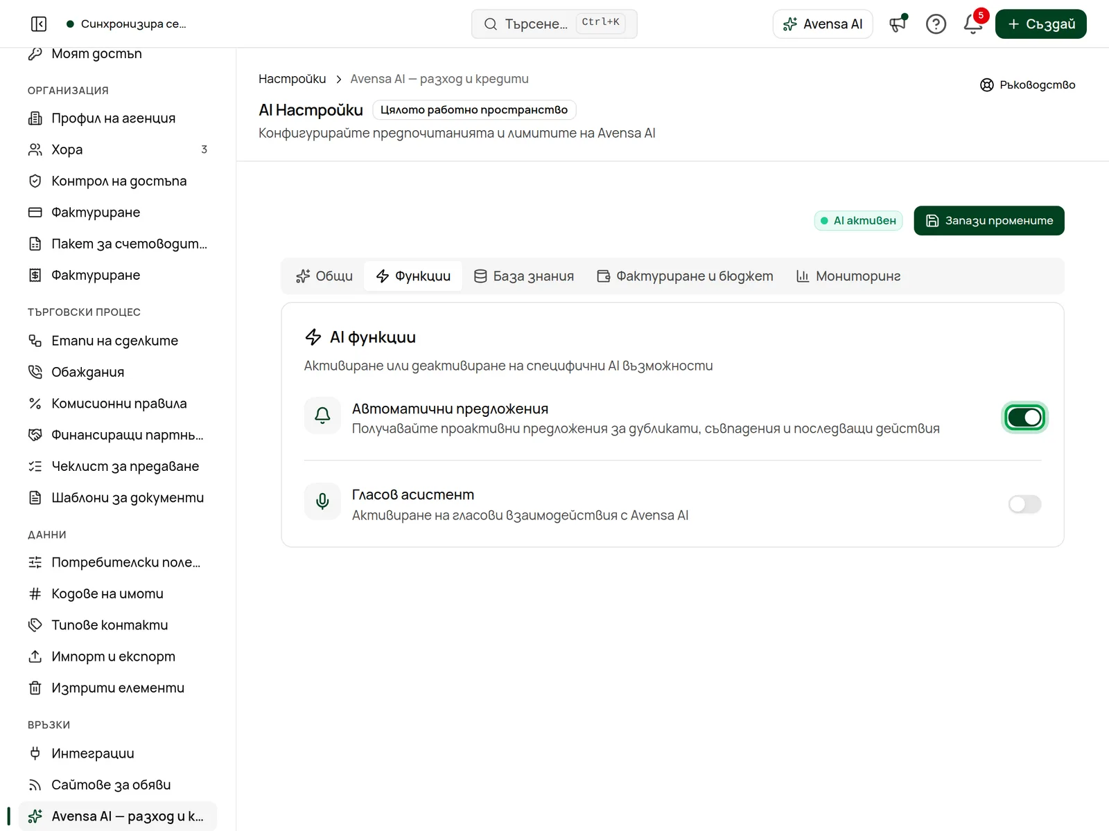Open Шаблони за документи in sidebar
Screen dimensions: 1109x831
(118, 498)
